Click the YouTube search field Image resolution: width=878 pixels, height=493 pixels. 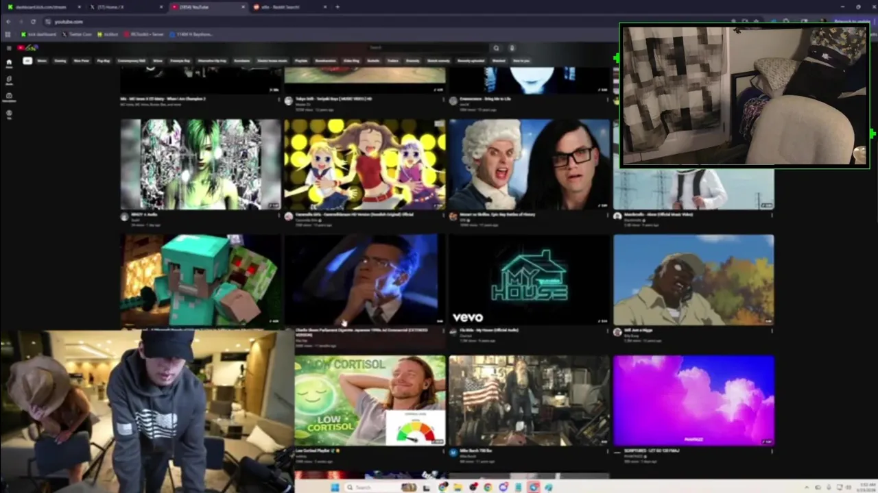(x=428, y=48)
